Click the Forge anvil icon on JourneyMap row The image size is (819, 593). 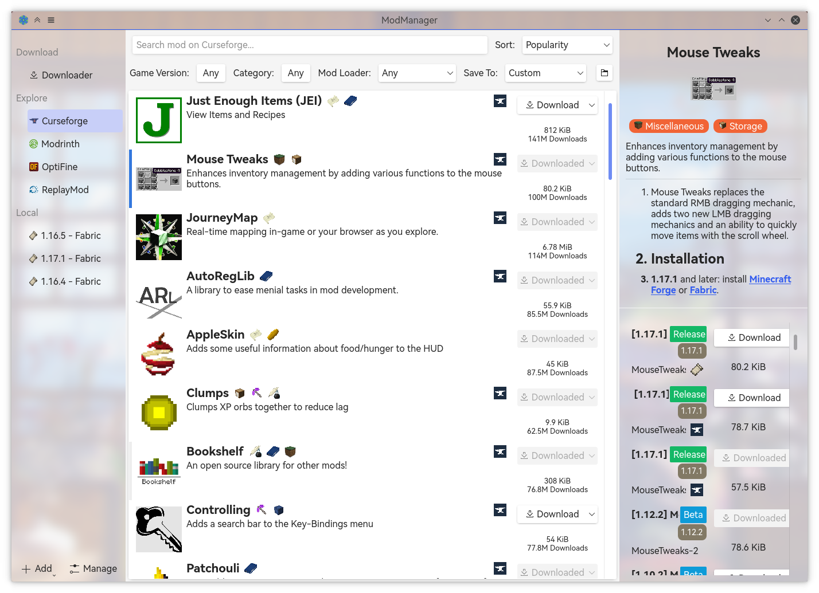(x=500, y=218)
